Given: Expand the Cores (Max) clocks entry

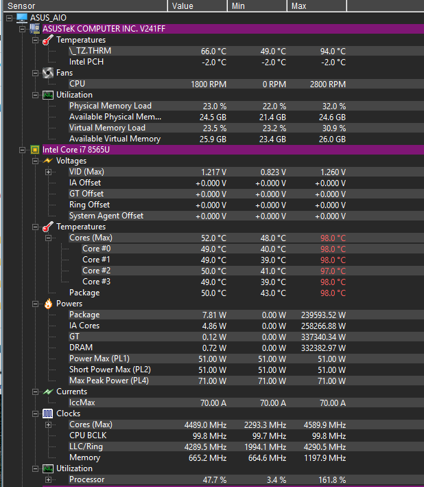Looking at the screenshot, I should [48, 424].
